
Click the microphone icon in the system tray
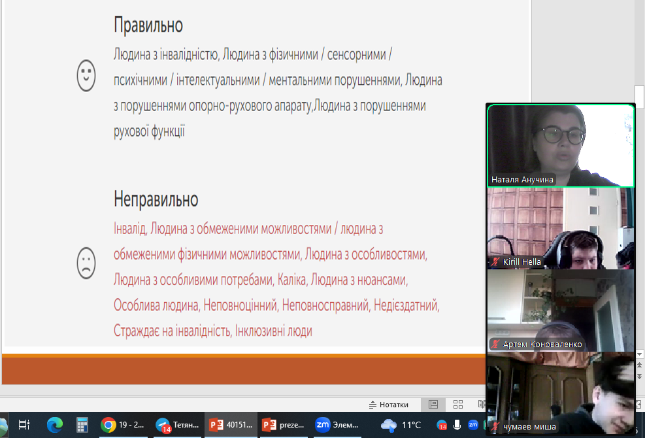tap(457, 425)
